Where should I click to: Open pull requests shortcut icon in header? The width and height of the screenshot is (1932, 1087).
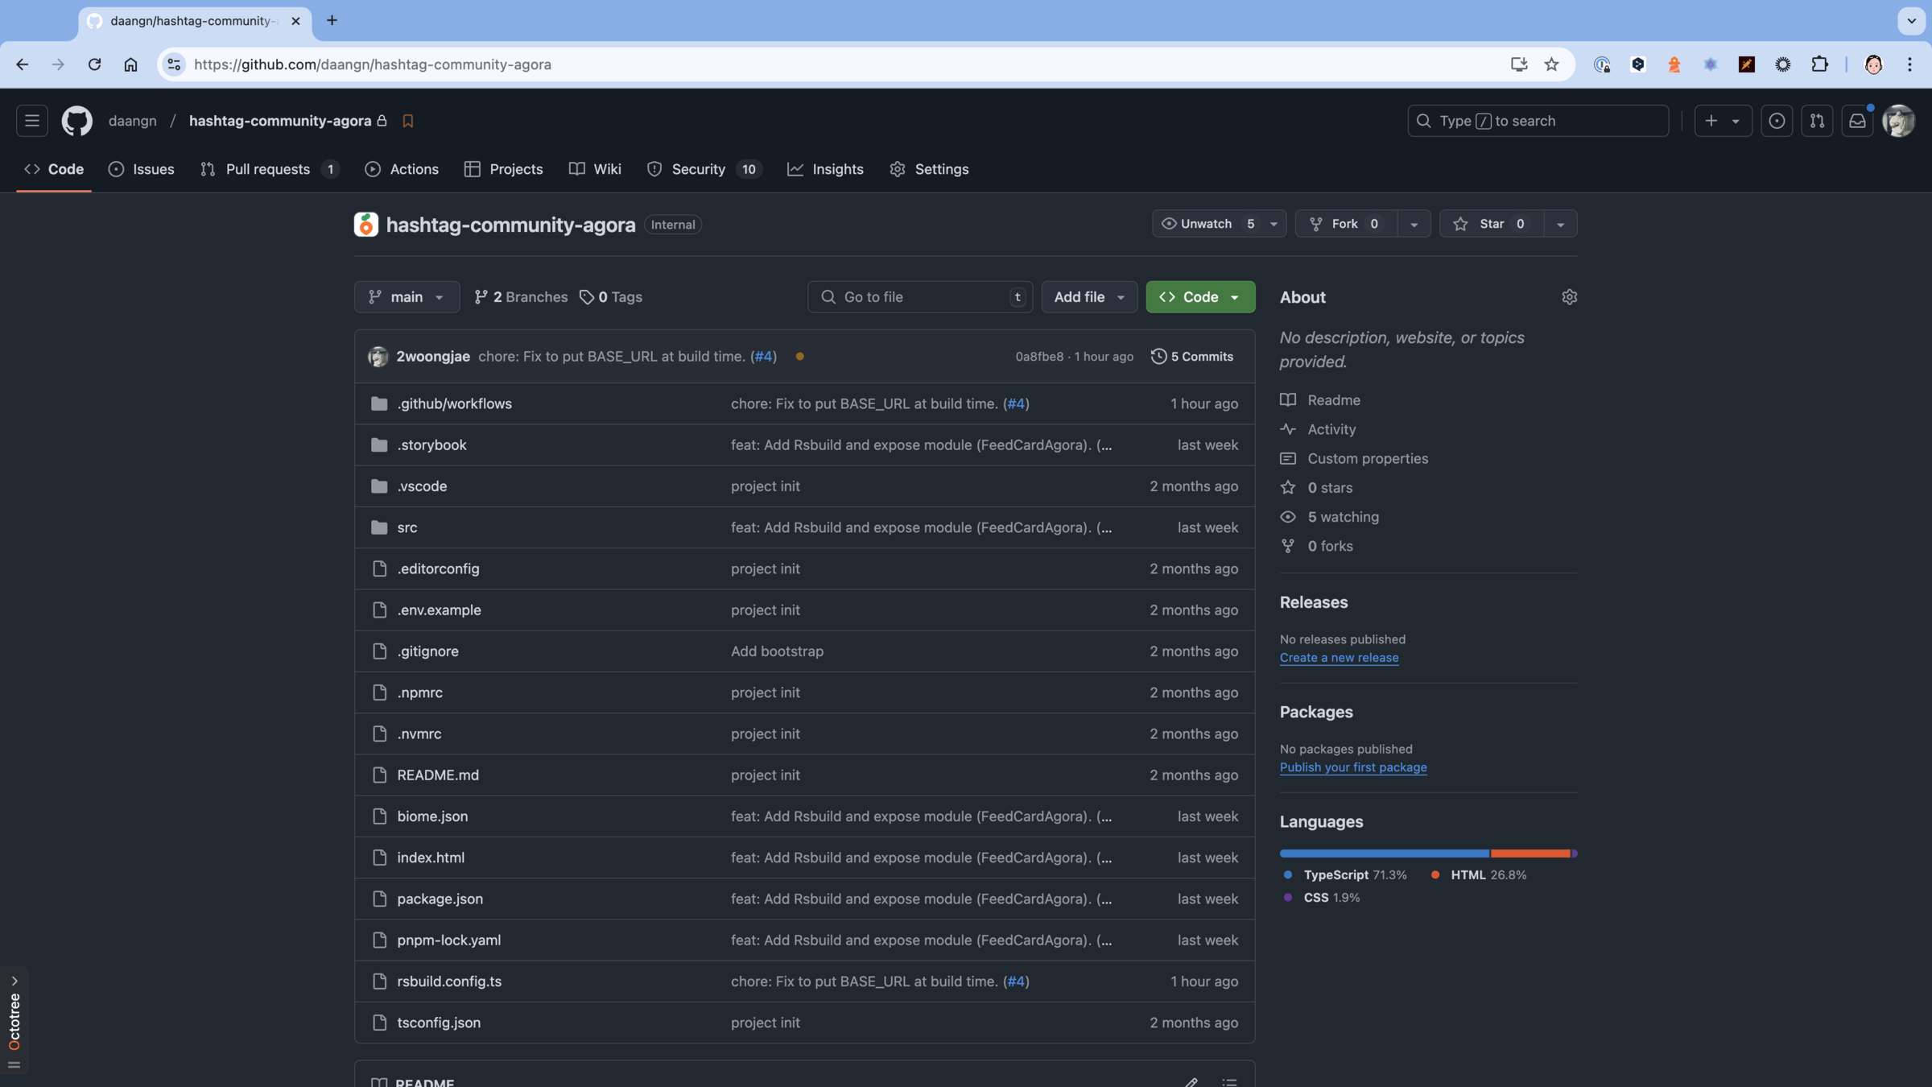1817,121
